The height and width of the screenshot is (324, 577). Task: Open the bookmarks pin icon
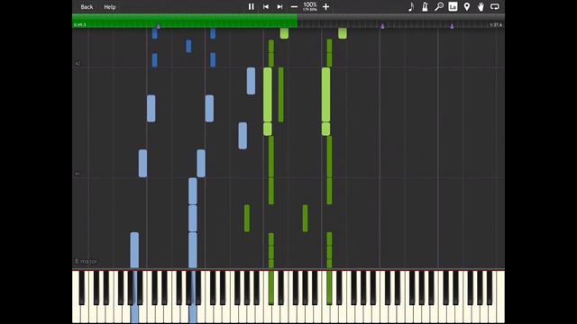(x=467, y=6)
